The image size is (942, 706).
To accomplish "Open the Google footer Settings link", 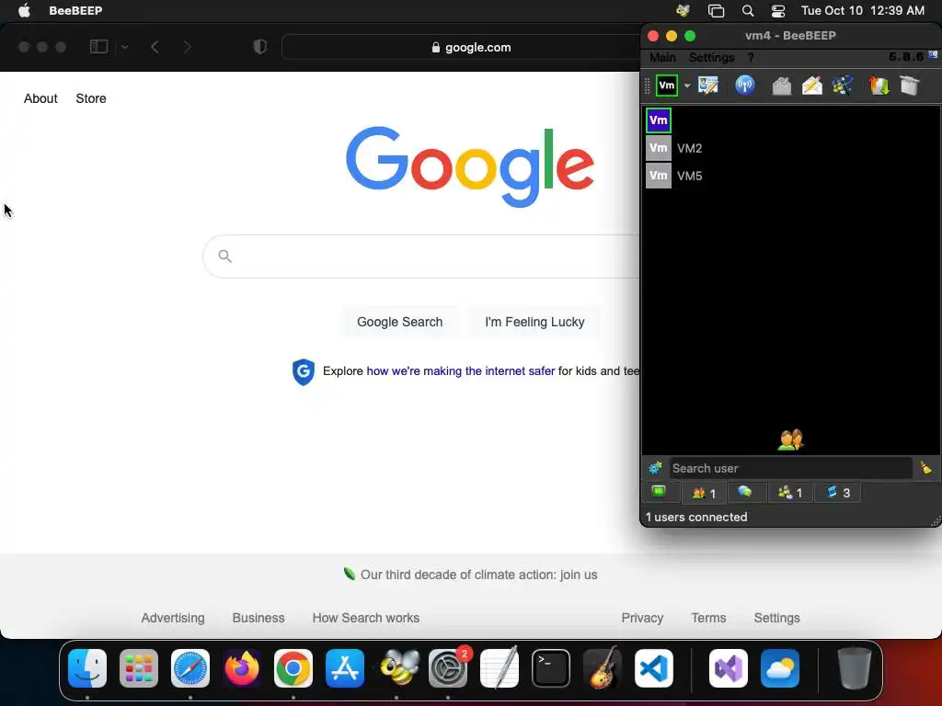I will pos(776,618).
